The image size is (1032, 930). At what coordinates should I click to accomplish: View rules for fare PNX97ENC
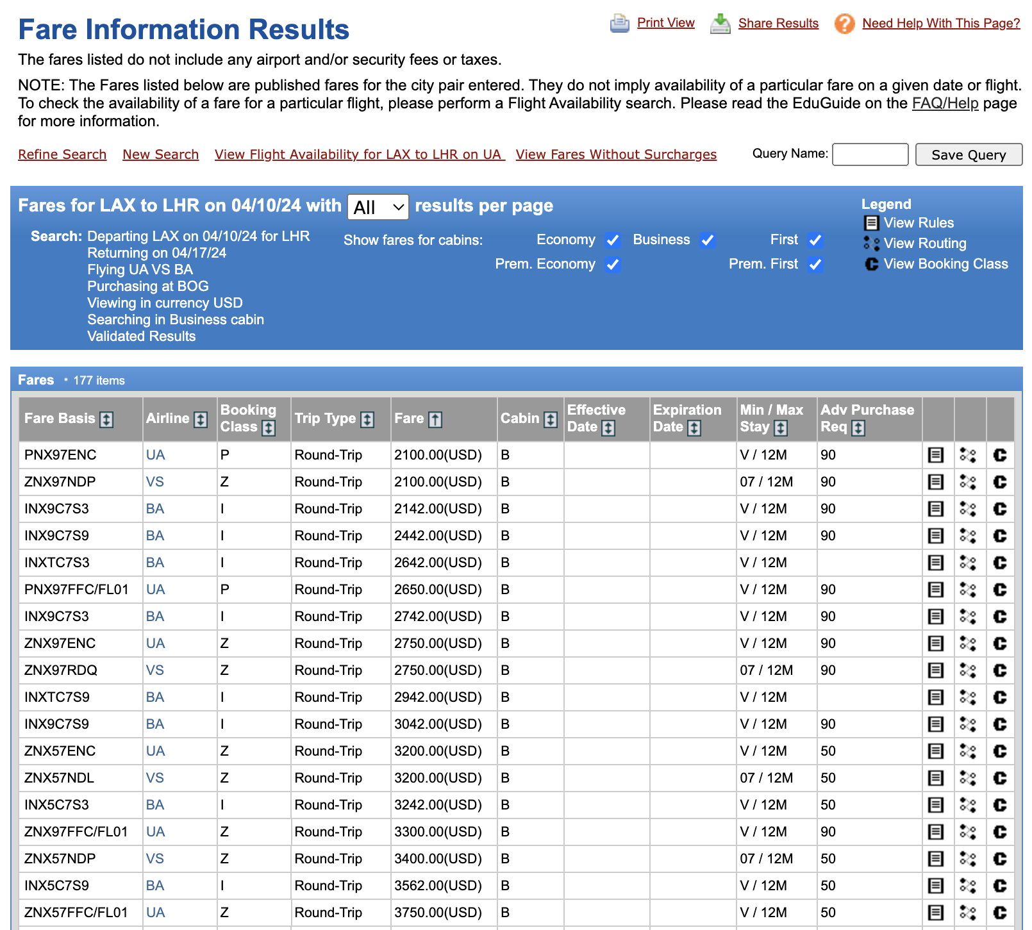pyautogui.click(x=936, y=455)
